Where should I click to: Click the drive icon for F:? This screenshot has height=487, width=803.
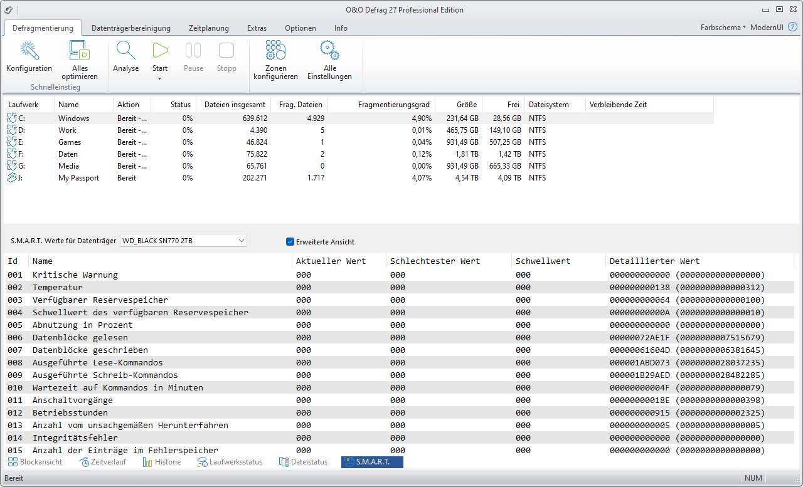click(12, 154)
